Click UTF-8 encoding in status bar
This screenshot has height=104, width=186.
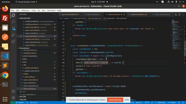coord(147,103)
